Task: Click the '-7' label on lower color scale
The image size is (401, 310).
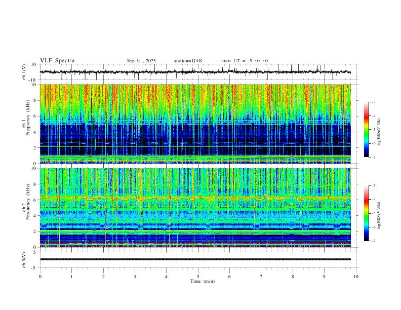Action: point(373,241)
